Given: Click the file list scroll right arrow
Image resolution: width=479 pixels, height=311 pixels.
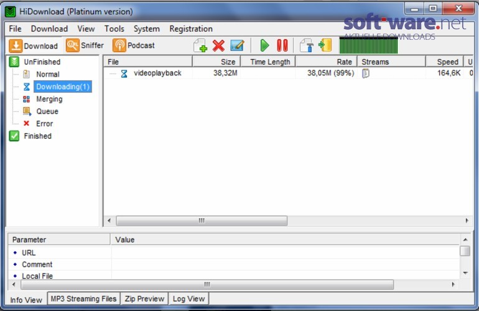Looking at the screenshot, I should point(467,221).
